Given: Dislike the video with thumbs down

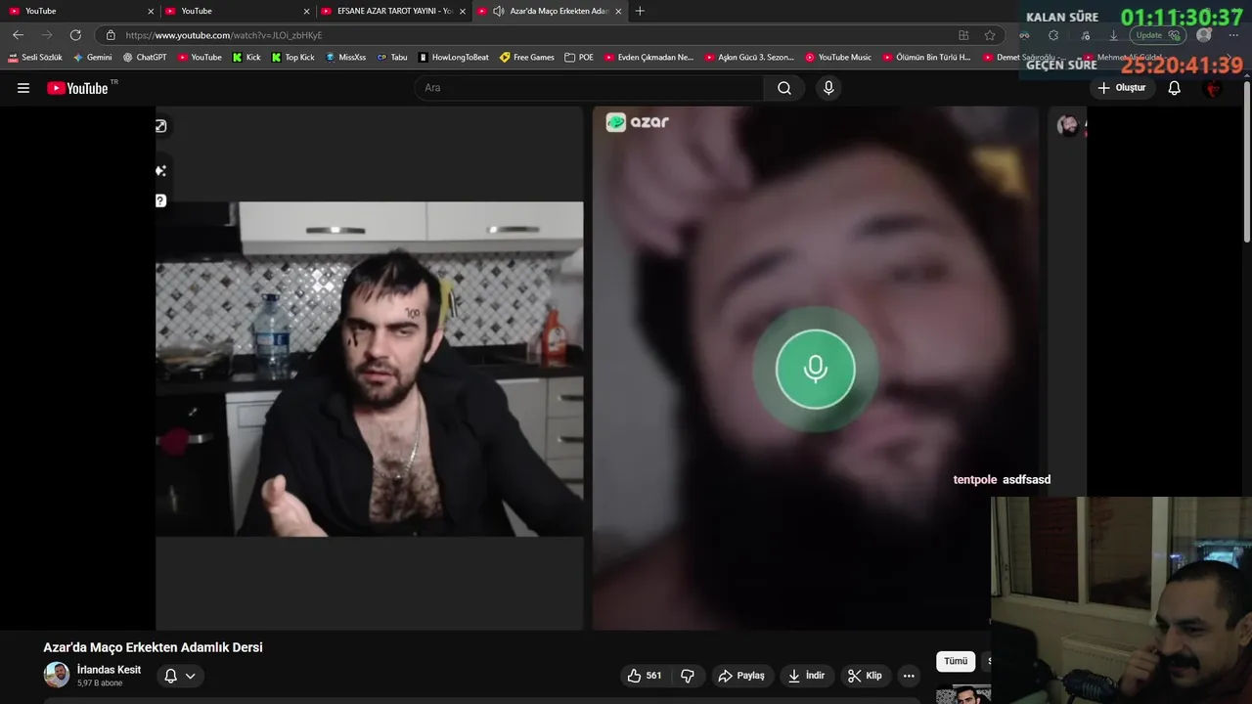Looking at the screenshot, I should 687,676.
